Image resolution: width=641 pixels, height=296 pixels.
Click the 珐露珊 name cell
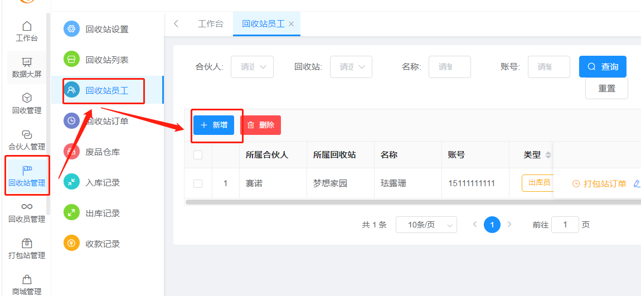tap(394, 183)
